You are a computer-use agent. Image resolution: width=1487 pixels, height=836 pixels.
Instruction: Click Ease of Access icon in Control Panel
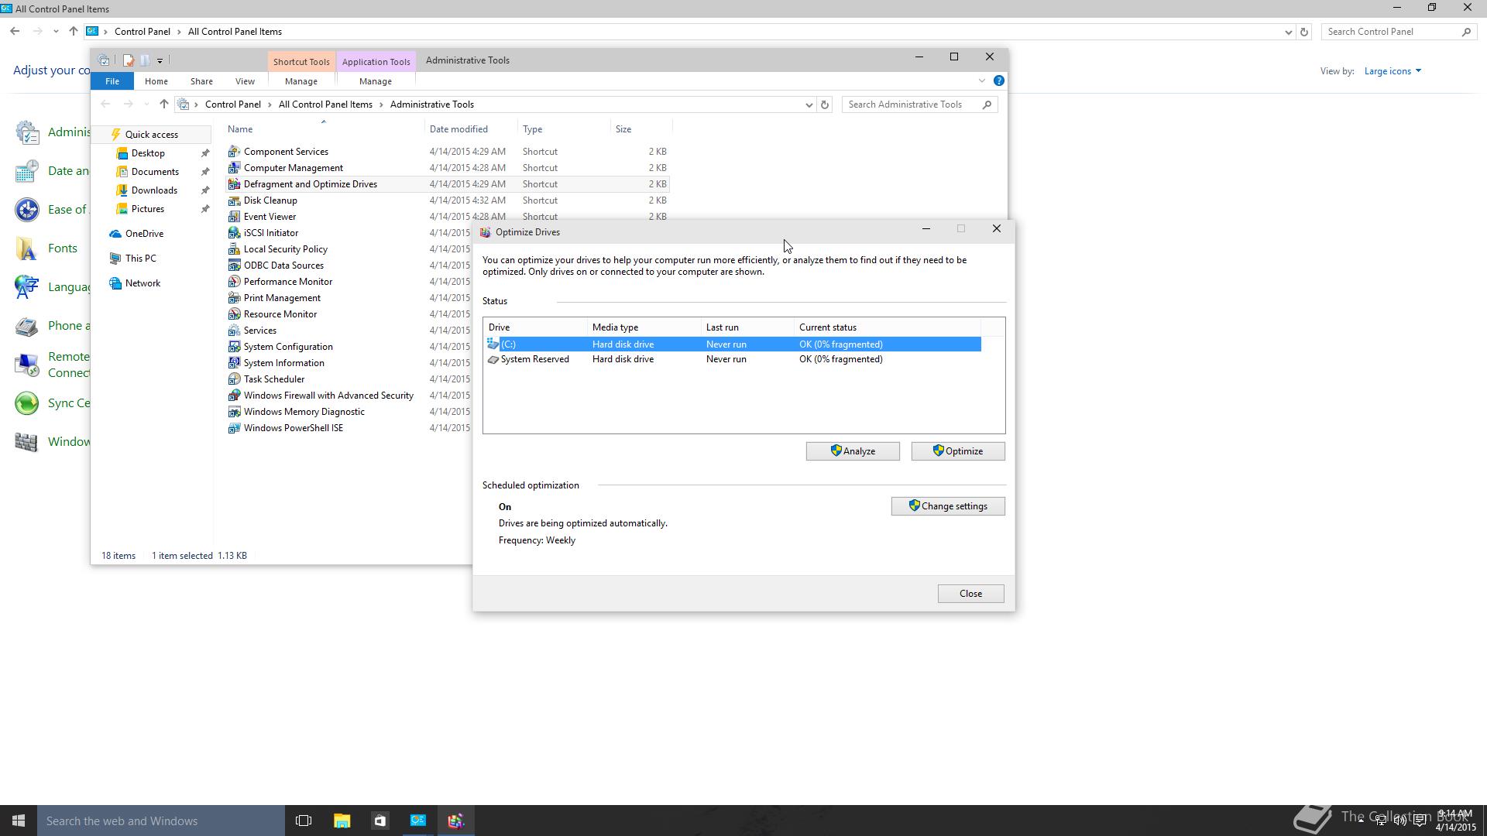pos(27,210)
